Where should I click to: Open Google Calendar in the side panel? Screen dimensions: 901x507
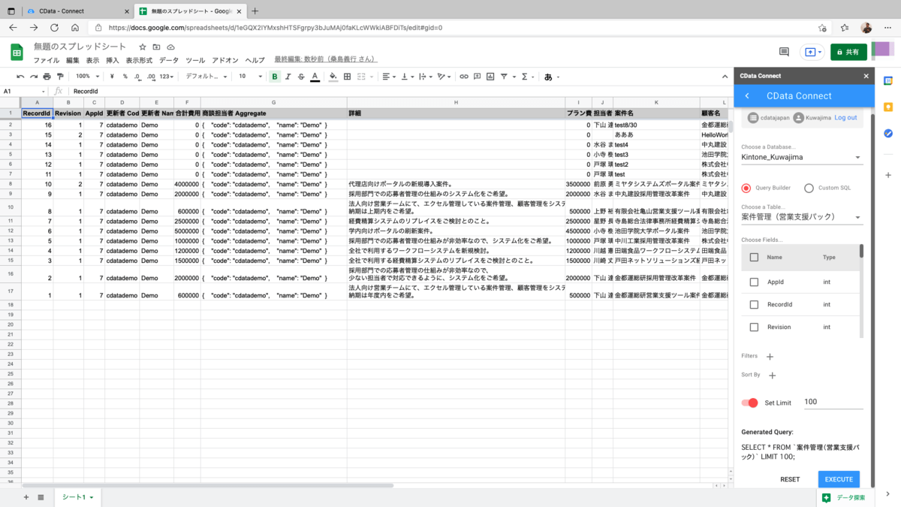[x=888, y=81]
